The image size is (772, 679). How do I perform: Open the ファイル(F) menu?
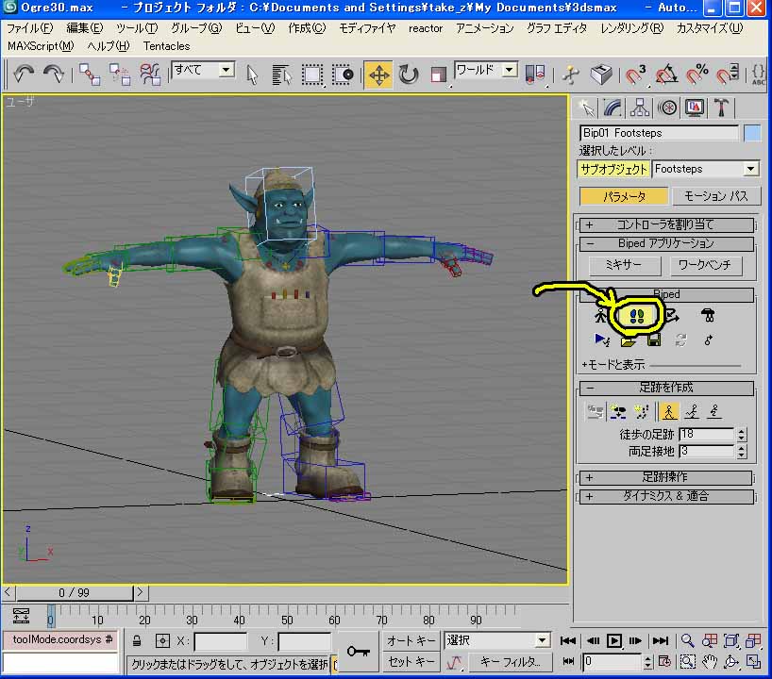pos(29,28)
